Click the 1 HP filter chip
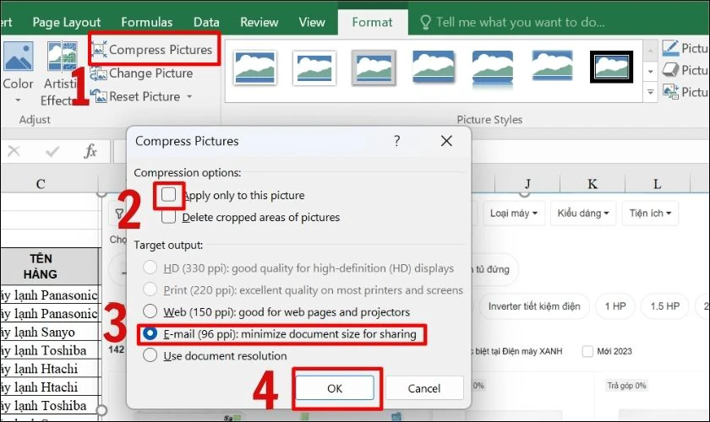This screenshot has width=710, height=422. pyautogui.click(x=615, y=306)
